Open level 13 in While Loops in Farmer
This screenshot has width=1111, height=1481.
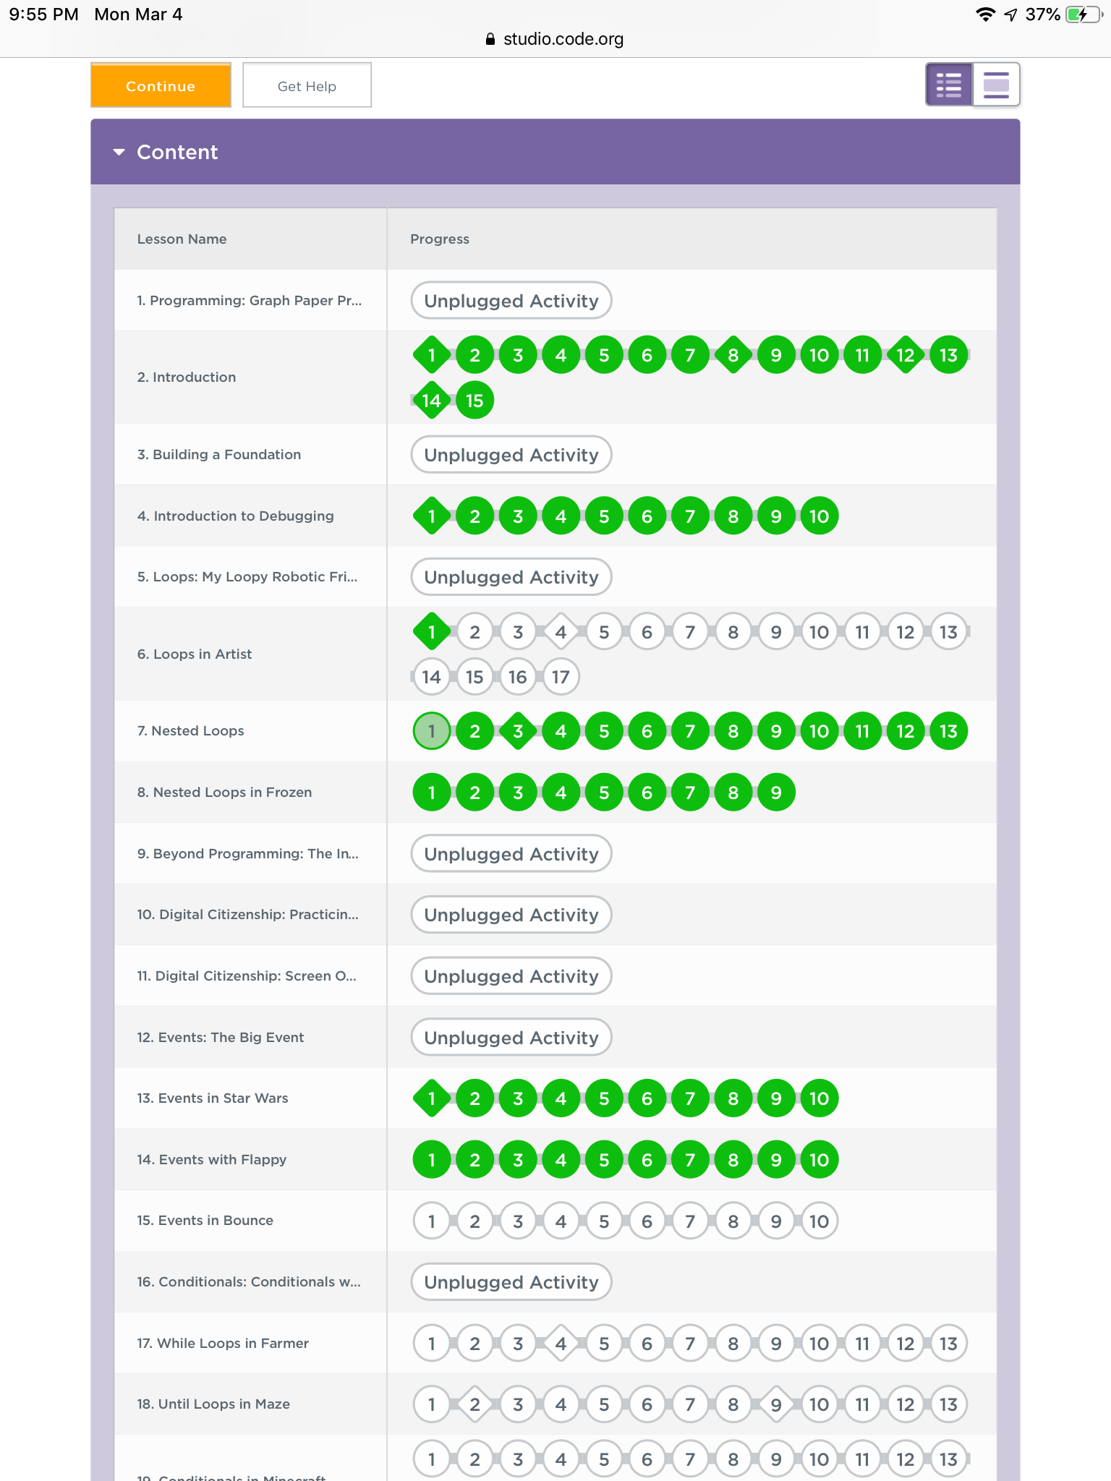[x=948, y=1344]
